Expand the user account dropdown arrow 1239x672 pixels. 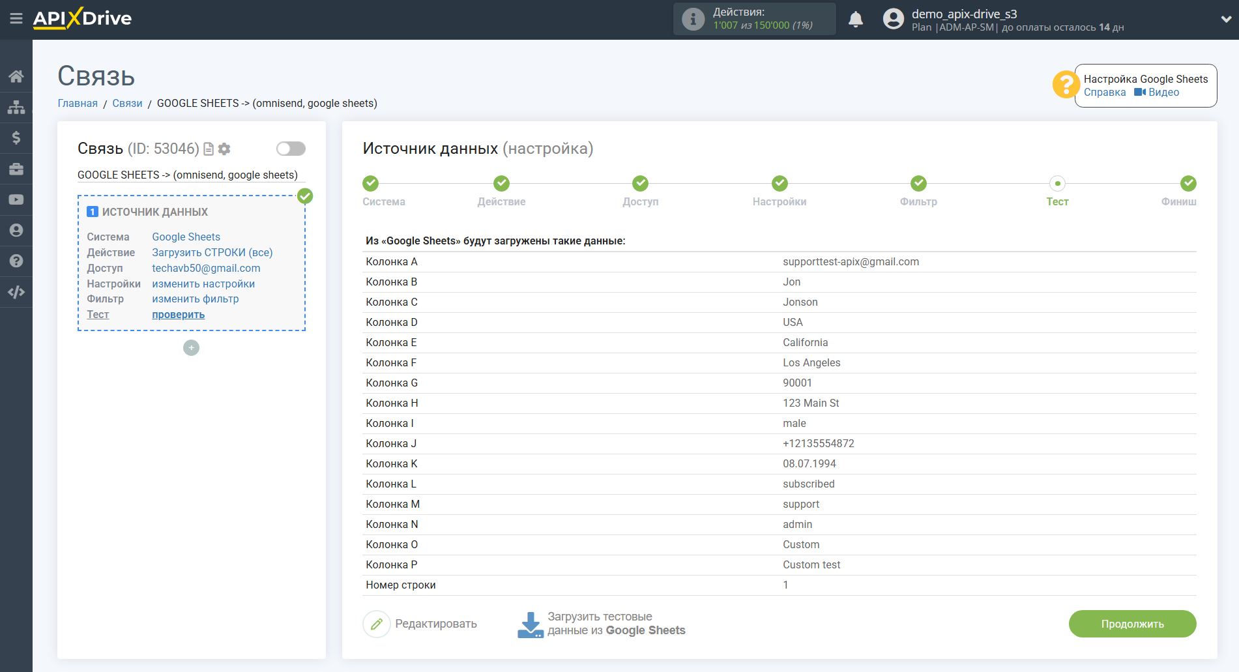tap(1225, 20)
